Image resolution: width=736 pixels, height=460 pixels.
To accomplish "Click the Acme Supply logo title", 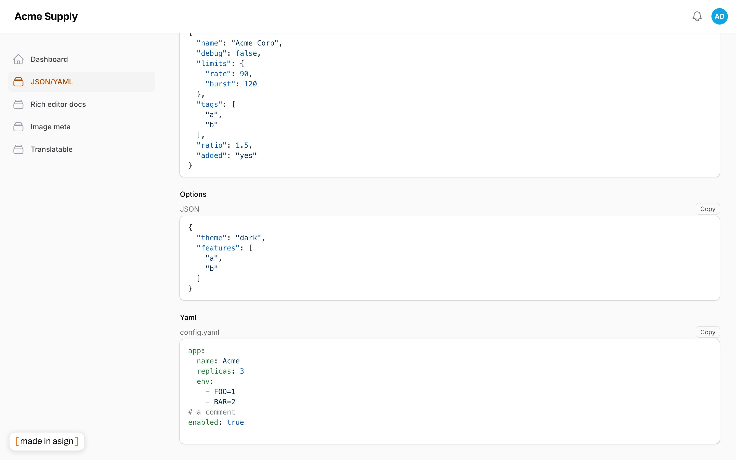I will (46, 16).
